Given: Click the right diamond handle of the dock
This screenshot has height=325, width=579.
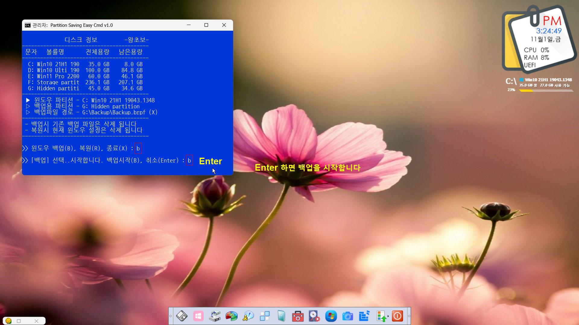Looking at the screenshot, I should 409,316.
